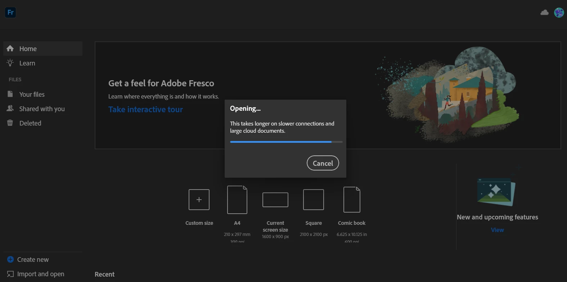567x282 pixels.
Task: Click the new features sparkle thumbnail
Action: [496, 192]
